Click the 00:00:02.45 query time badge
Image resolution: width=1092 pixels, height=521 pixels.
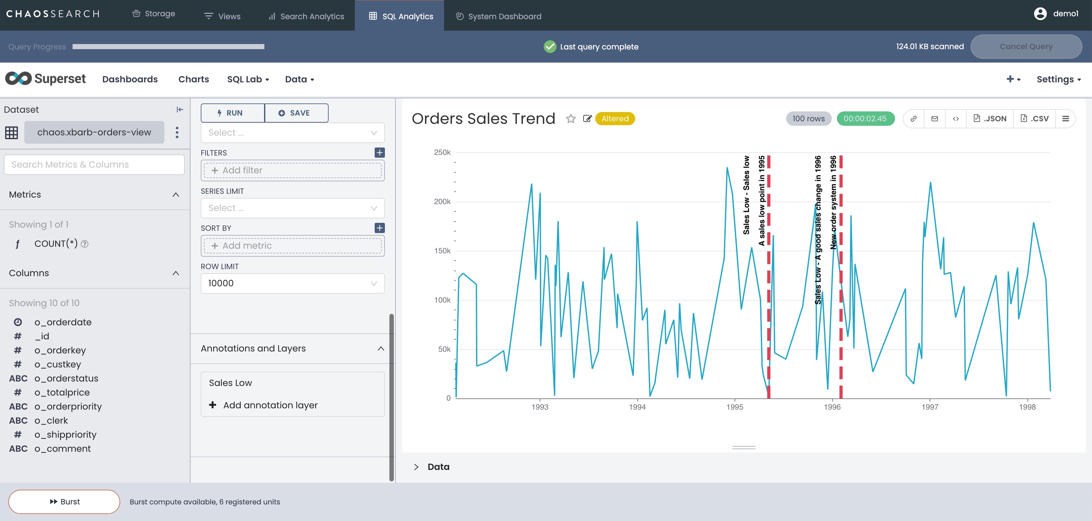(x=865, y=119)
